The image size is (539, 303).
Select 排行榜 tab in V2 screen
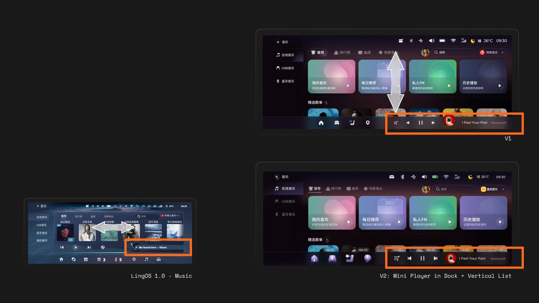click(334, 189)
